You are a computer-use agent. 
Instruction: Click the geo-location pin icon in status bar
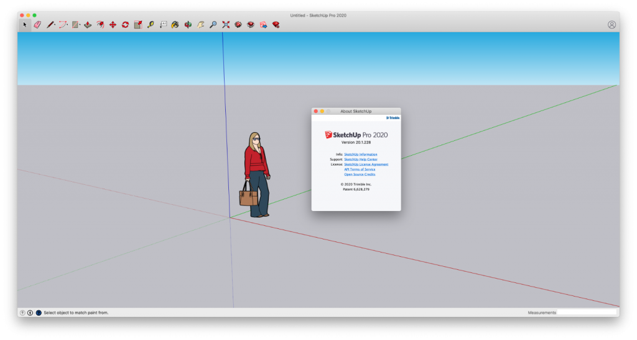point(22,313)
